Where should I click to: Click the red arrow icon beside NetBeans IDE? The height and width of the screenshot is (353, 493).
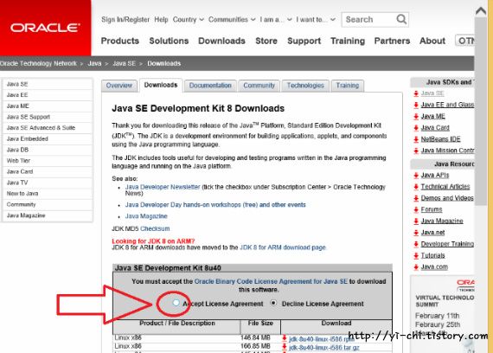click(x=416, y=139)
